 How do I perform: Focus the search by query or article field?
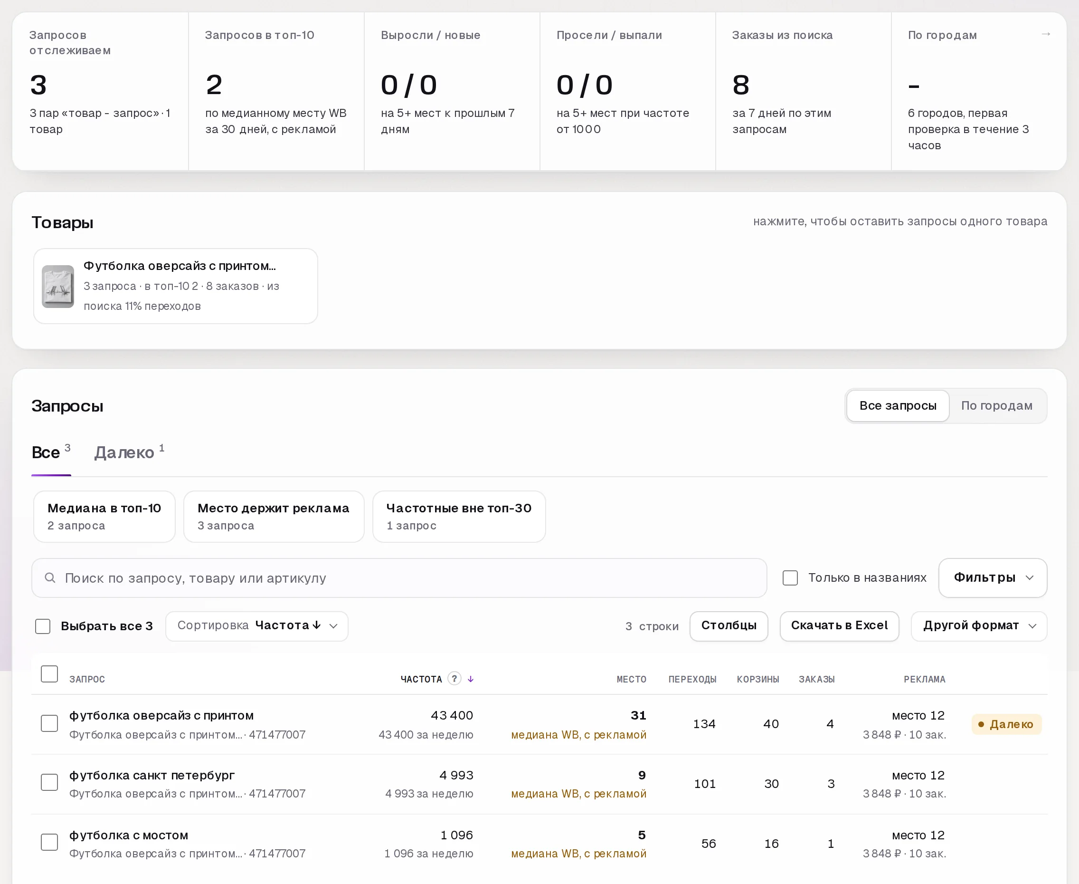click(x=399, y=578)
